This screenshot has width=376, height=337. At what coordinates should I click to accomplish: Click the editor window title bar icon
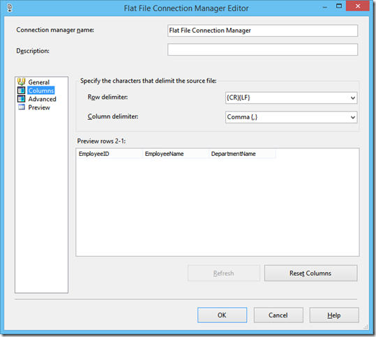click(x=10, y=8)
